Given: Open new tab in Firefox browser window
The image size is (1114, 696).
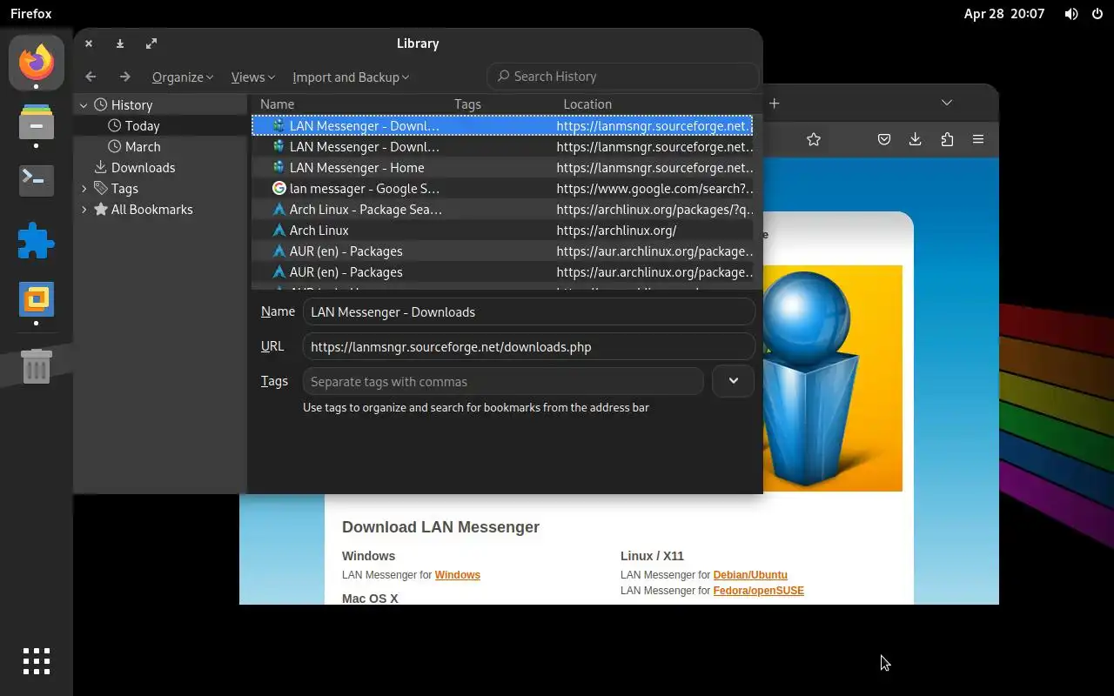Looking at the screenshot, I should [774, 103].
